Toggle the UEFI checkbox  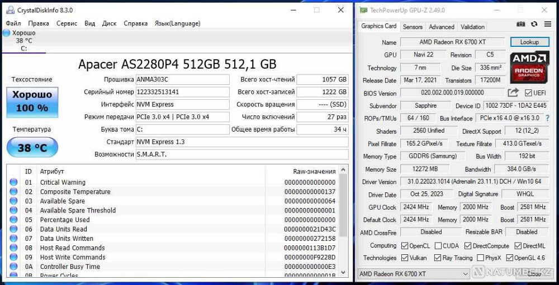click(x=528, y=93)
